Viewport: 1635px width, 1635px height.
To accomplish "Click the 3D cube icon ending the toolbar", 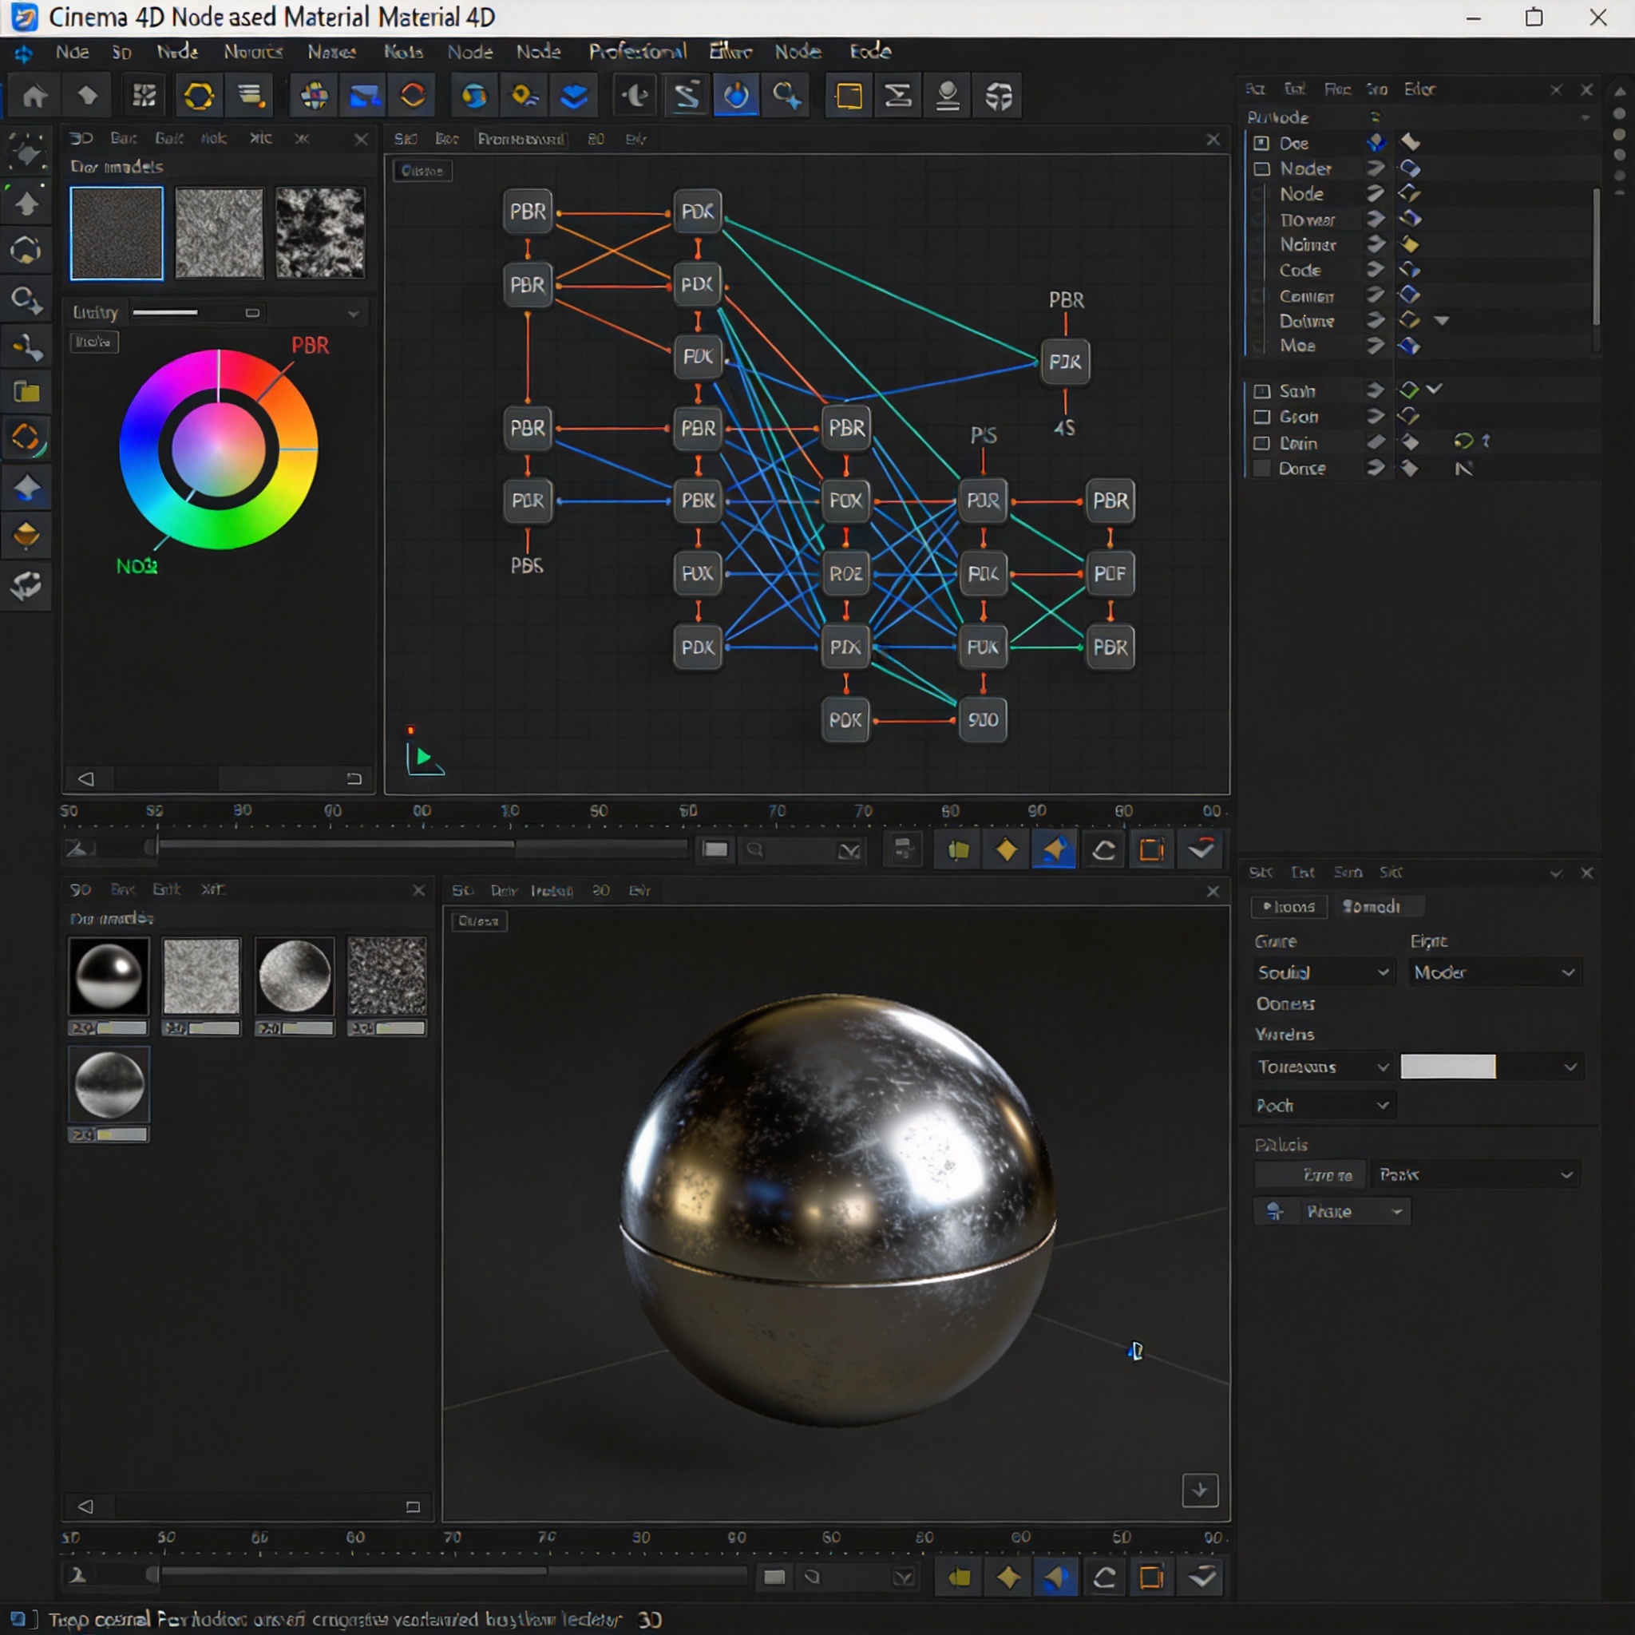I will [x=999, y=96].
